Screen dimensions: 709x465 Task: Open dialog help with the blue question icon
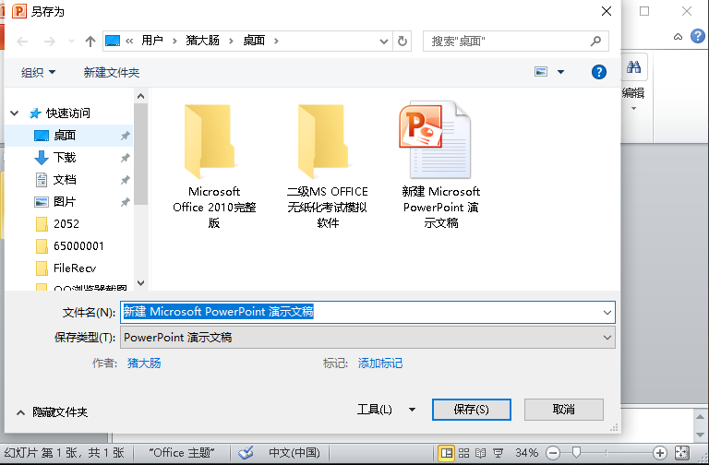[x=598, y=72]
